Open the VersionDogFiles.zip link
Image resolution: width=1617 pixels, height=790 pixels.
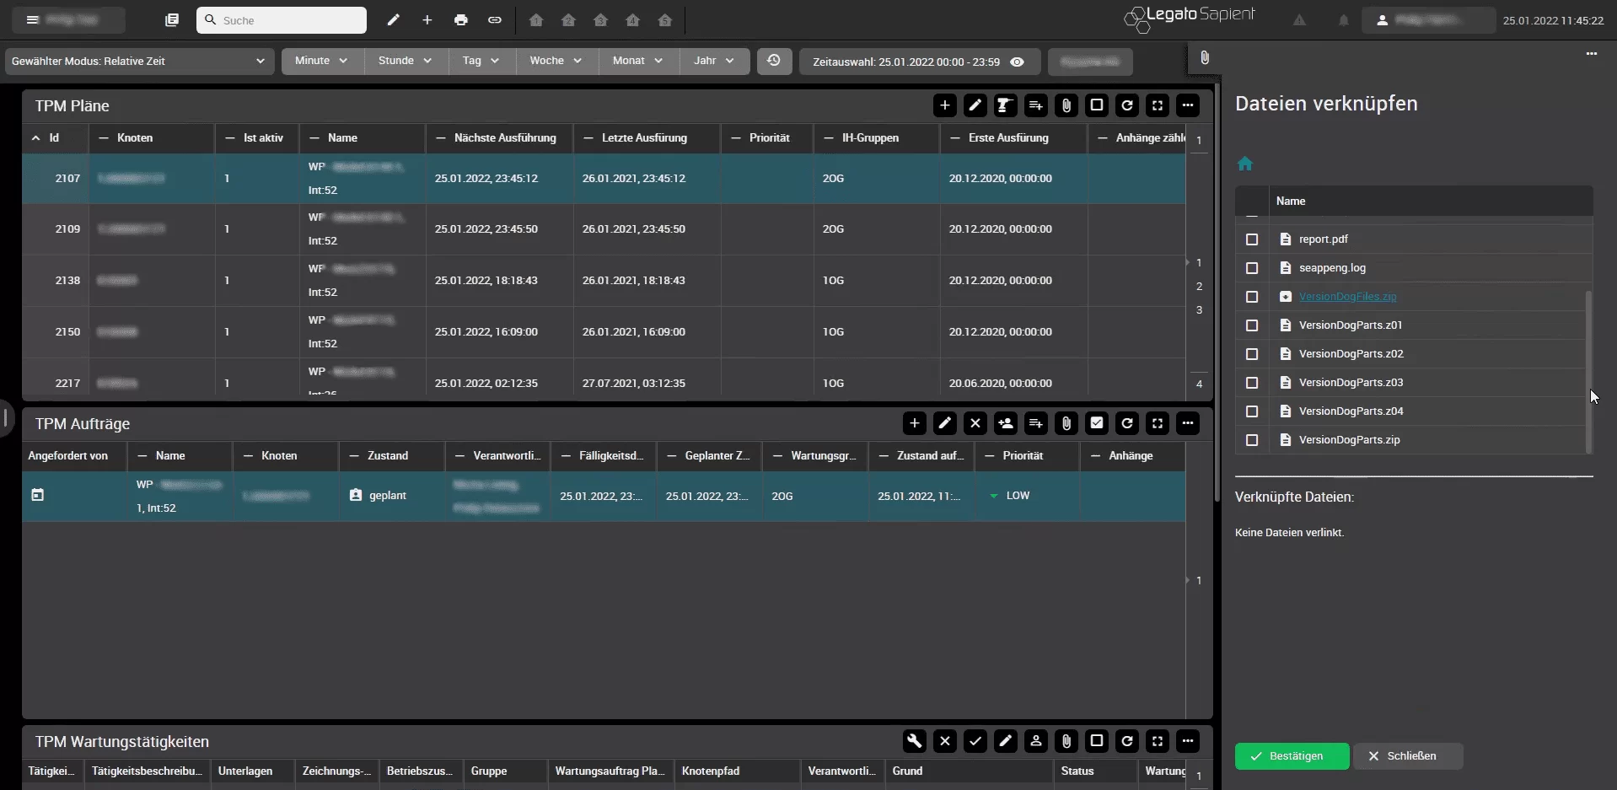(1347, 297)
